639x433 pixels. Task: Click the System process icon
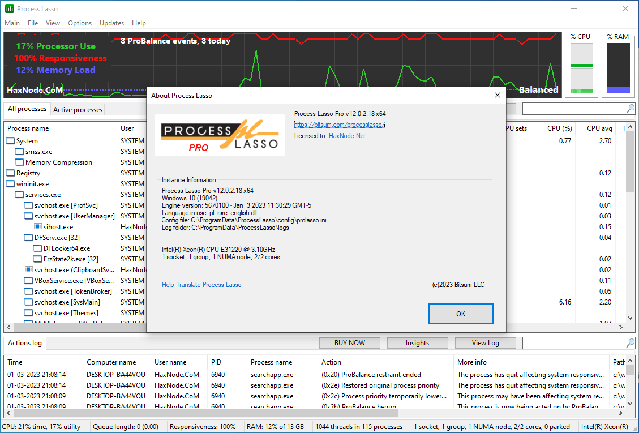tap(11, 141)
